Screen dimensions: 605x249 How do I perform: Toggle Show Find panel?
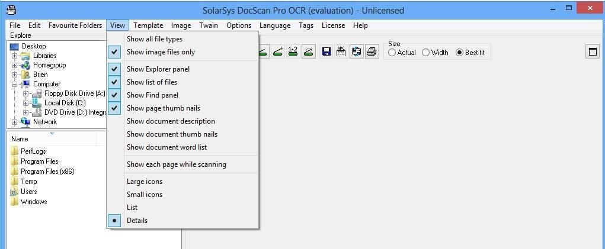pyautogui.click(x=182, y=95)
